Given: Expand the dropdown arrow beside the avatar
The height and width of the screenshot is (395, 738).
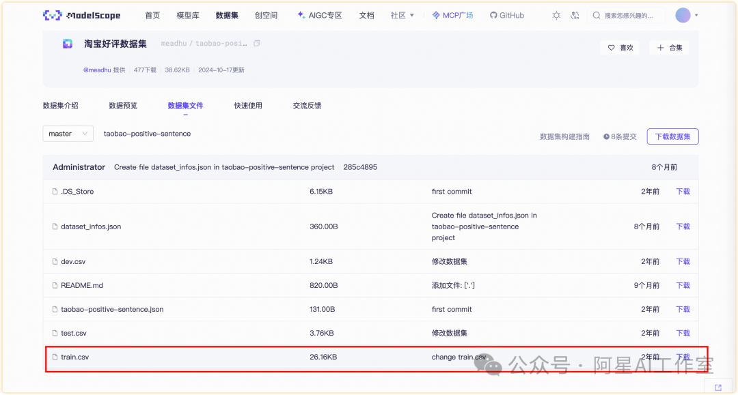Looking at the screenshot, I should coord(696,16).
